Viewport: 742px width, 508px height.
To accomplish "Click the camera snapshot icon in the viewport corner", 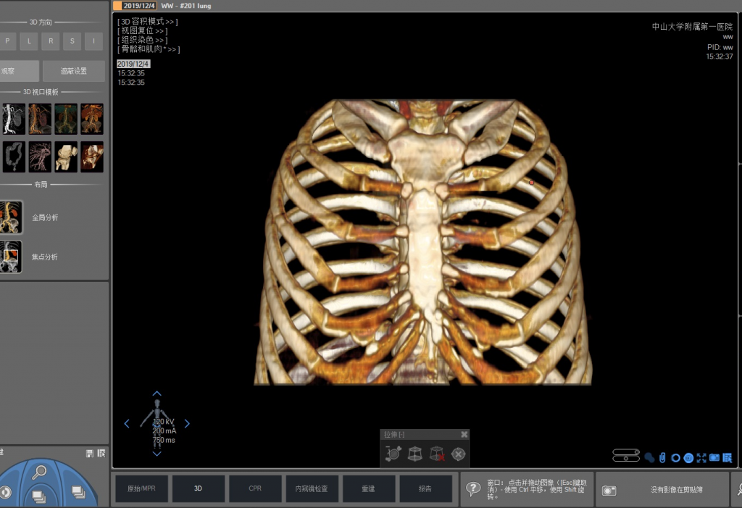I will 714,458.
